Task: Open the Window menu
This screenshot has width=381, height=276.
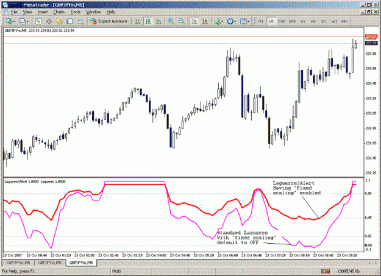Action: (93, 12)
